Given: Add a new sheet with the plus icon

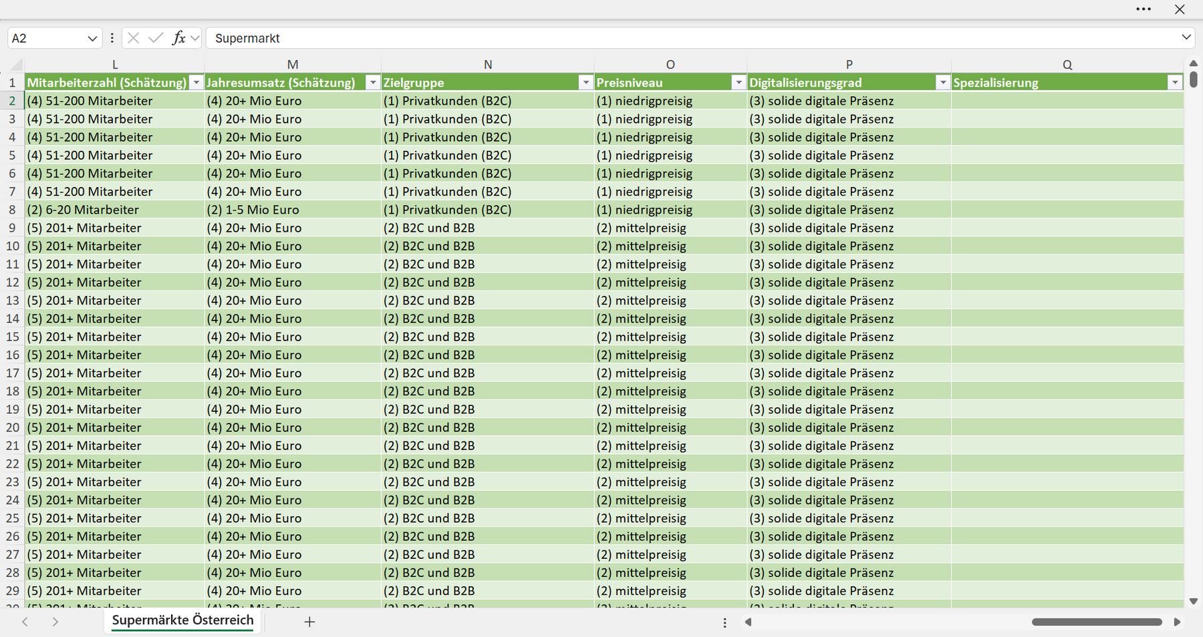Looking at the screenshot, I should tap(309, 622).
